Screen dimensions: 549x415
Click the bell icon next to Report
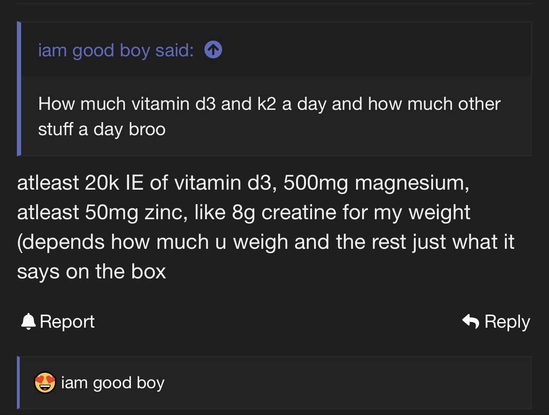[29, 321]
